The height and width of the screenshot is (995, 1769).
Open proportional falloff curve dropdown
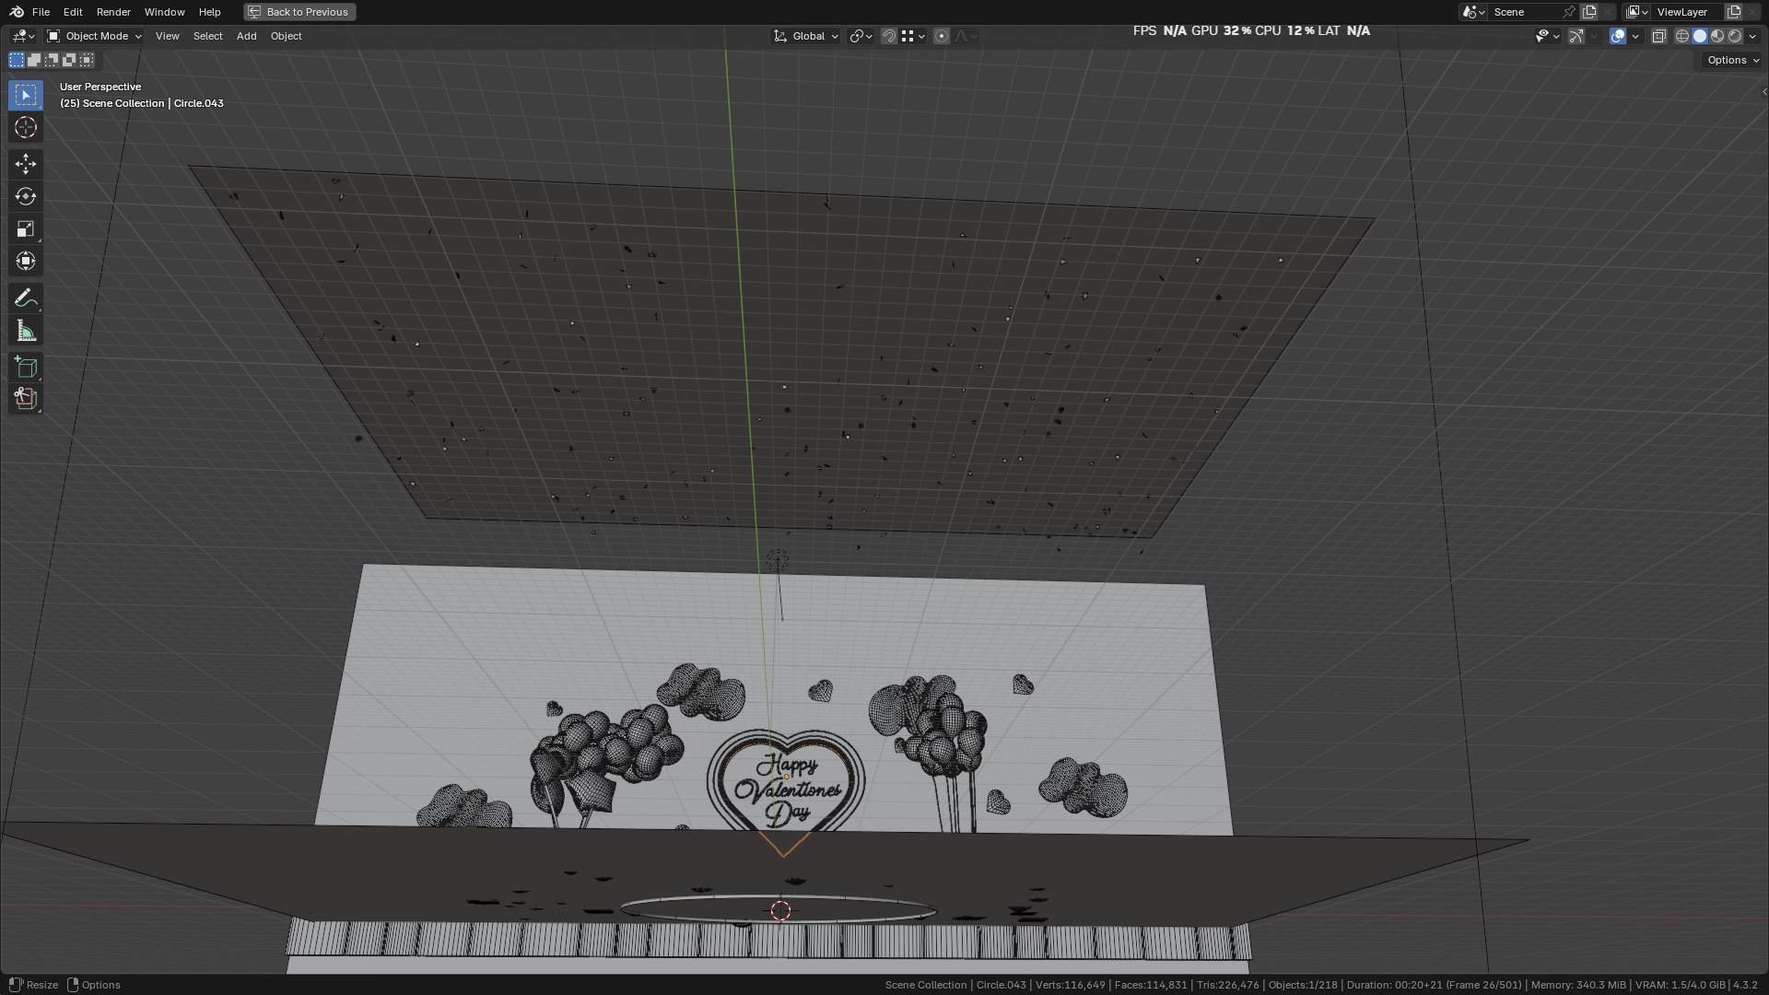[x=966, y=36]
